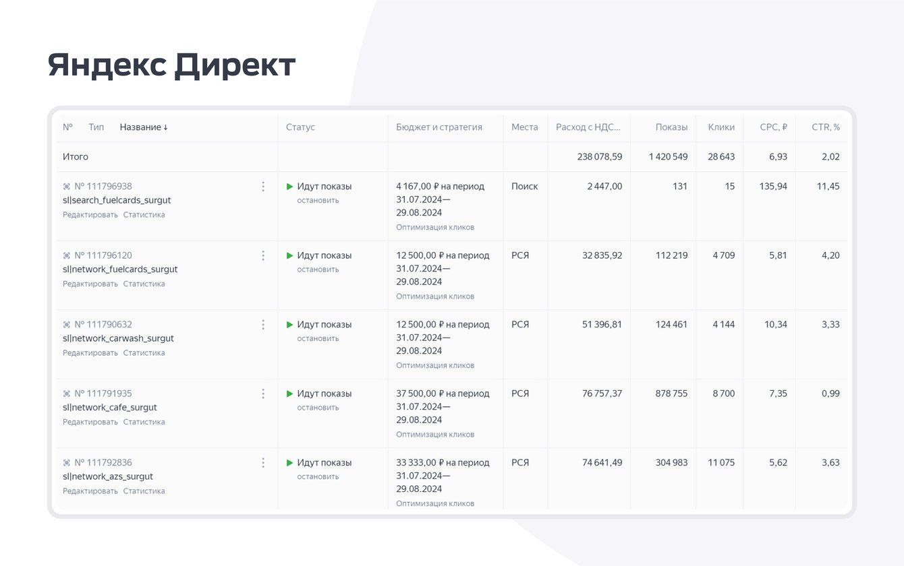The height and width of the screenshot is (566, 904).
Task: Stop impressions via остановить for sl|network_carwash_surgut
Action: point(318,338)
